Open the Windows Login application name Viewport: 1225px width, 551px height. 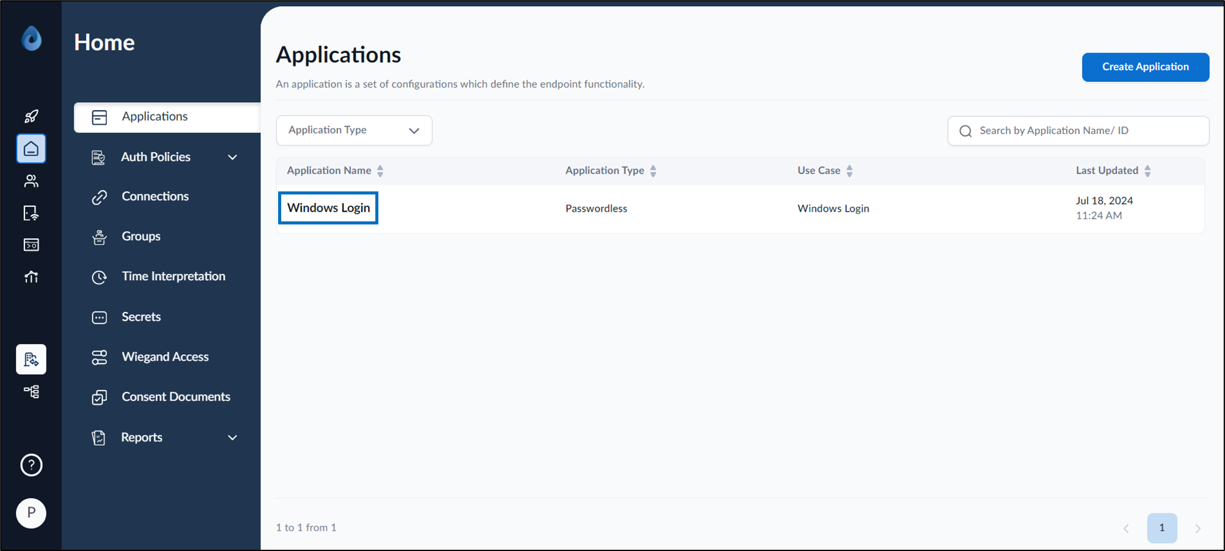tap(328, 208)
